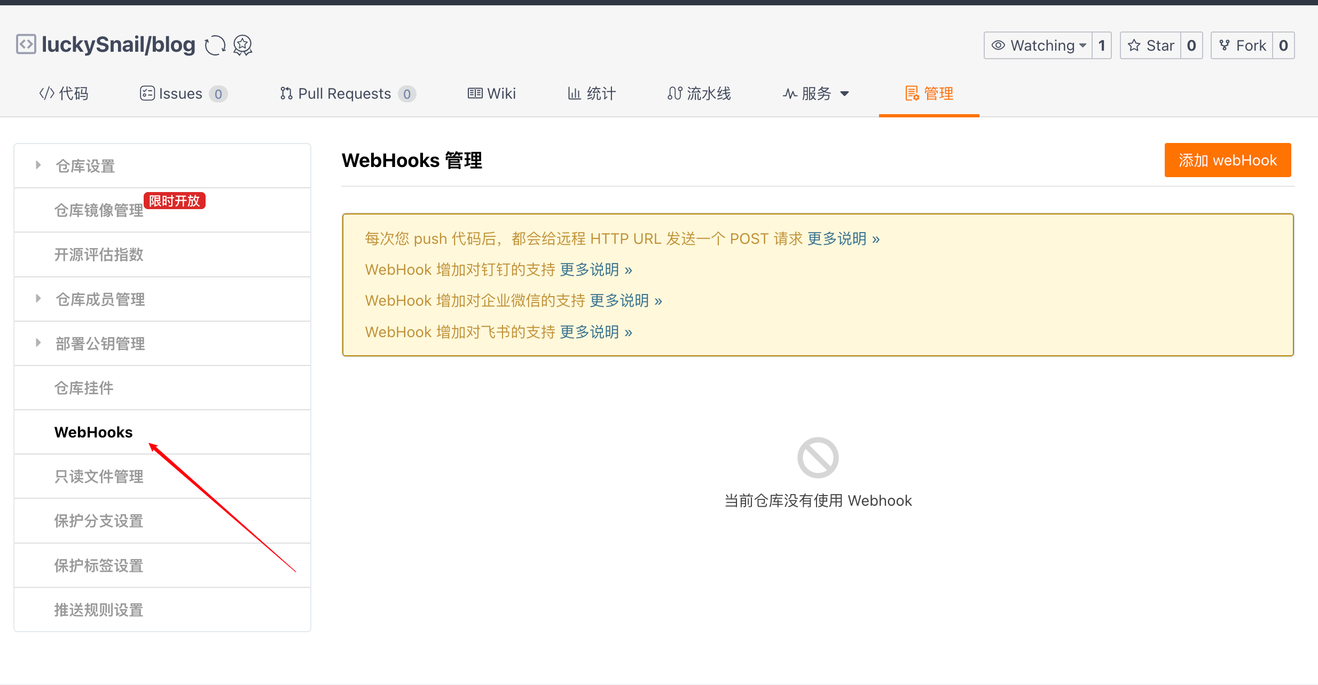This screenshot has width=1318, height=685.
Task: Expand the 部署公钥管理 sidebar section
Action: point(100,344)
